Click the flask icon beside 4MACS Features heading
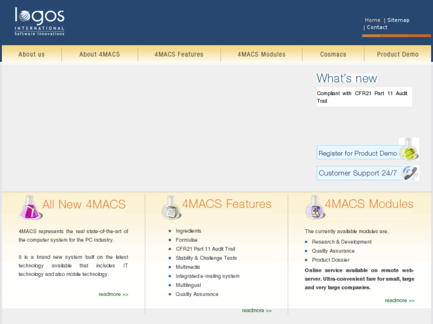The image size is (433, 324). (x=171, y=207)
